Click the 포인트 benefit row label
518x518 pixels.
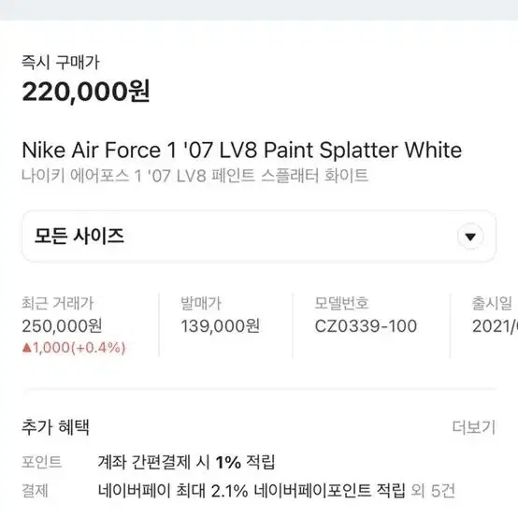[x=42, y=462]
